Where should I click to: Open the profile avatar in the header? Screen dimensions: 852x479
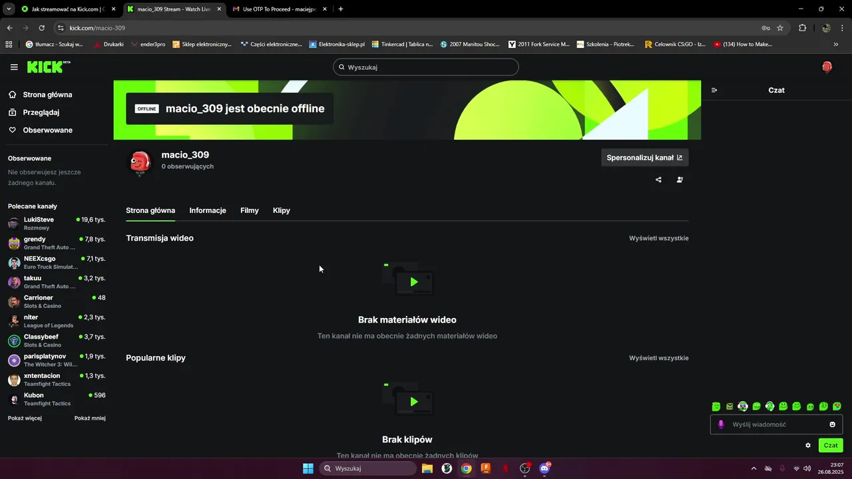pyautogui.click(x=827, y=67)
